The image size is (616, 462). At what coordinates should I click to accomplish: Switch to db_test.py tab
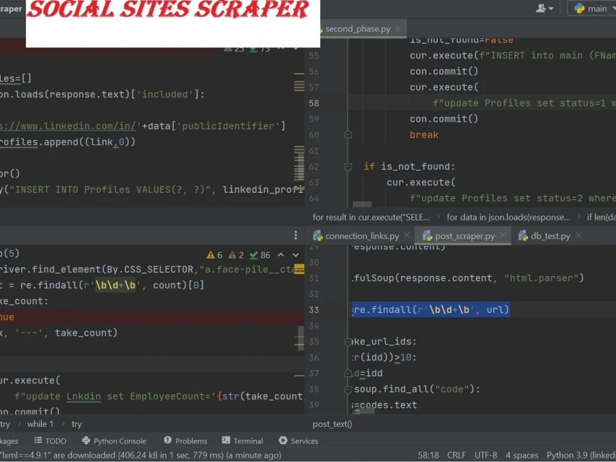550,236
